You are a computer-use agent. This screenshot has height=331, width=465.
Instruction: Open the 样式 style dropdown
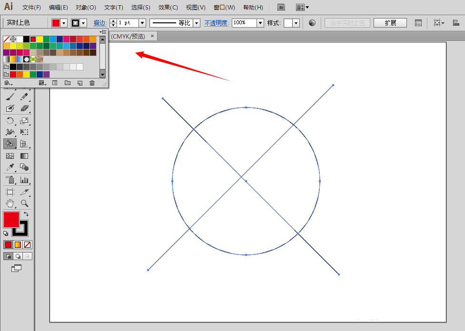click(x=296, y=23)
